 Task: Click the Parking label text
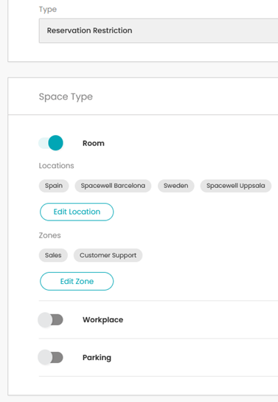(97, 358)
